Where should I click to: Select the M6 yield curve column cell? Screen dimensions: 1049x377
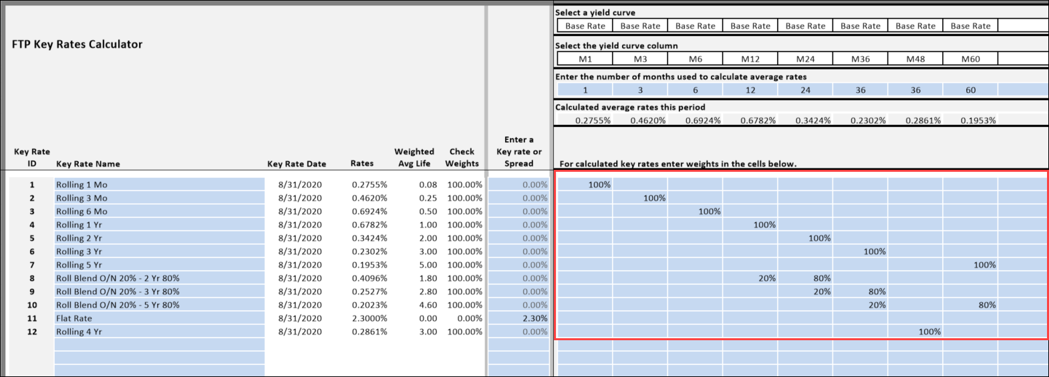point(695,59)
